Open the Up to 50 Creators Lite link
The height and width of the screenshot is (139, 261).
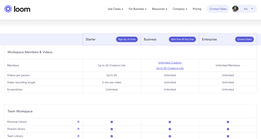click(x=170, y=68)
